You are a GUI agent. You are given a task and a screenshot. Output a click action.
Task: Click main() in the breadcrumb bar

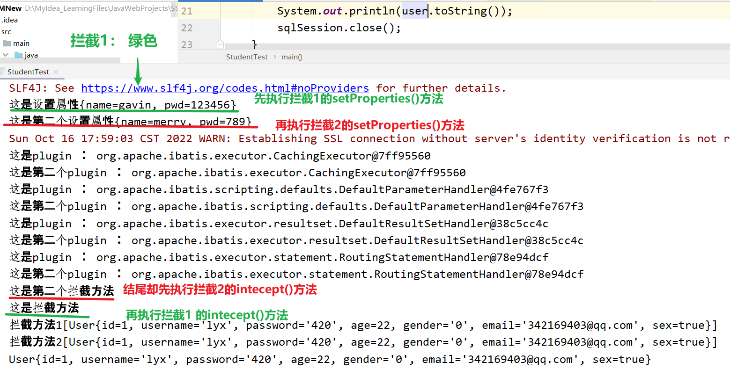click(x=291, y=57)
